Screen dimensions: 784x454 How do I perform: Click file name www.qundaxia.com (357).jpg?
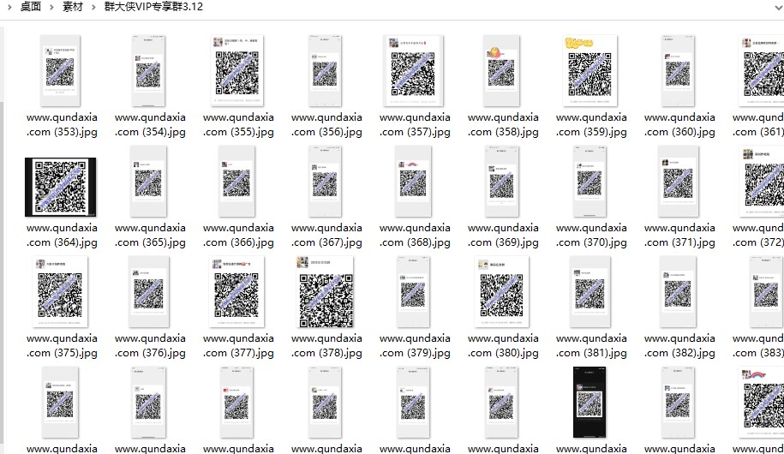(415, 124)
